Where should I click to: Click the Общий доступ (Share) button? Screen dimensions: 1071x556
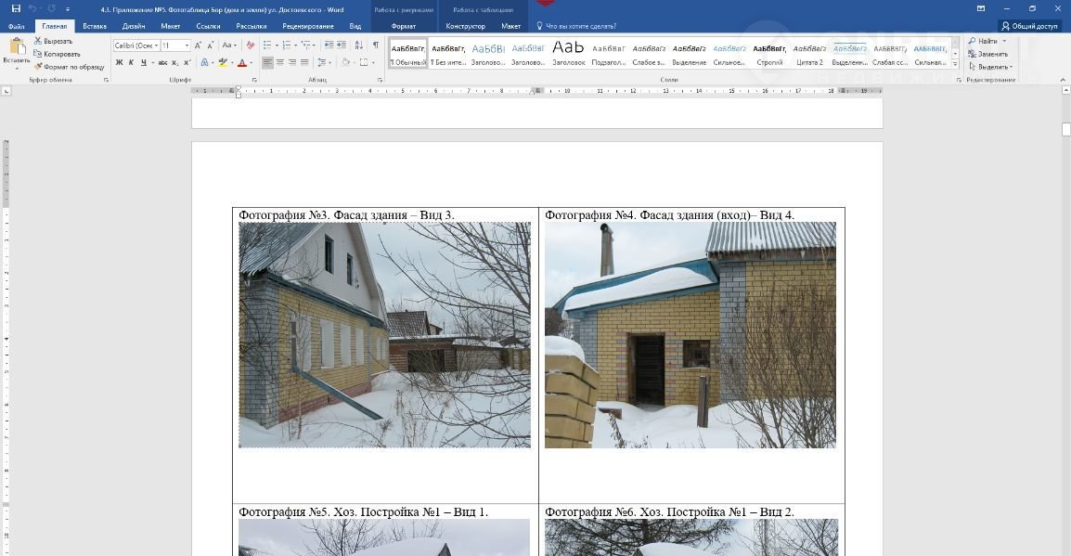[1029, 26]
